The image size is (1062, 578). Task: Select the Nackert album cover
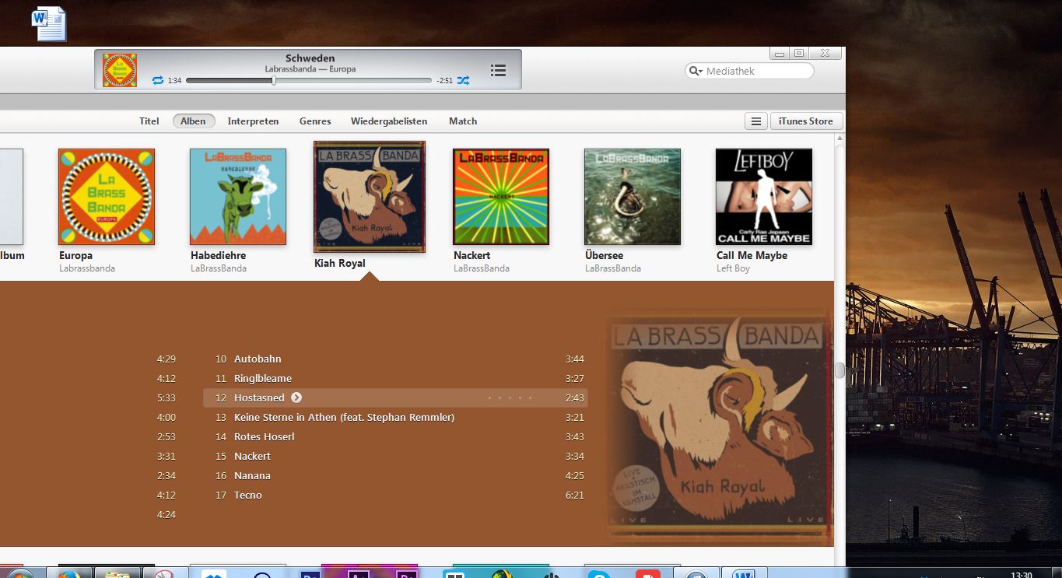tap(501, 197)
